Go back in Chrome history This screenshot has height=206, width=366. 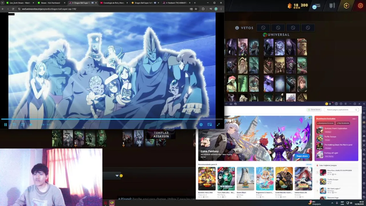[3, 9]
